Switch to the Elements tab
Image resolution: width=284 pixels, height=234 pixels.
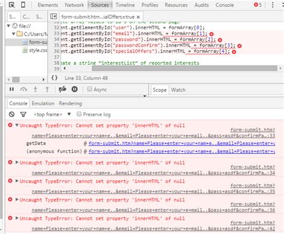coord(48,5)
